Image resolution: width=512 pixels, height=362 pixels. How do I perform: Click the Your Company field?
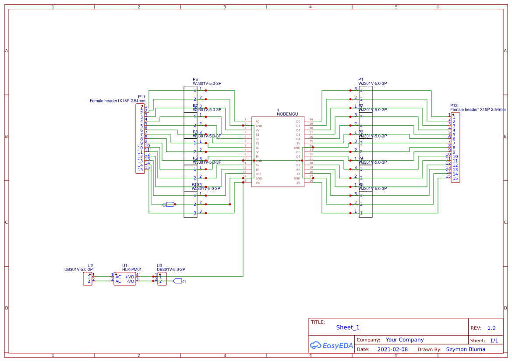405,340
